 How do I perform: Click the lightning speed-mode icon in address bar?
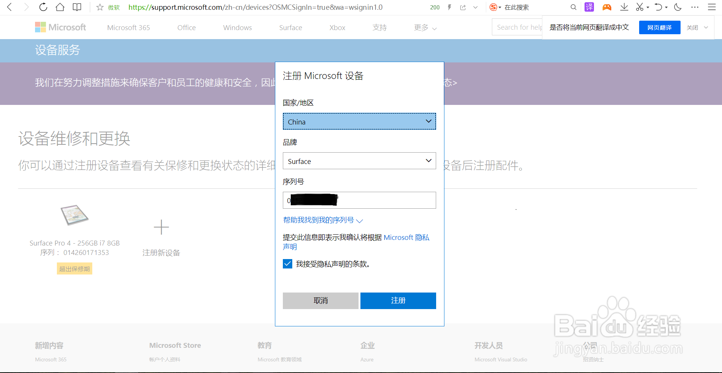click(449, 7)
